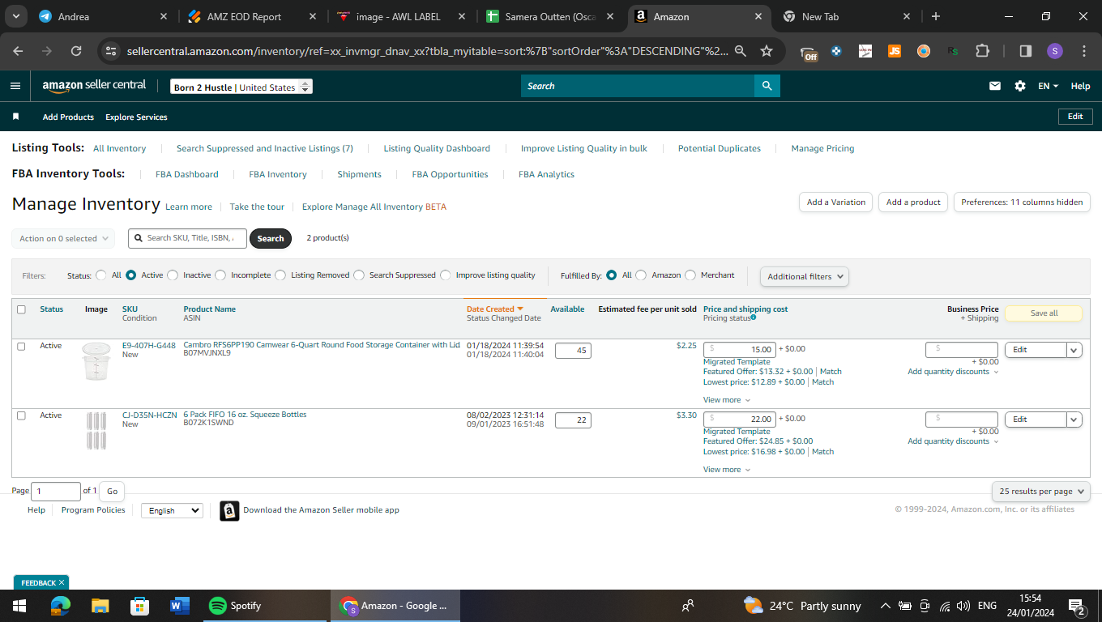Click the Go page button
The height and width of the screenshot is (622, 1102).
tap(112, 491)
